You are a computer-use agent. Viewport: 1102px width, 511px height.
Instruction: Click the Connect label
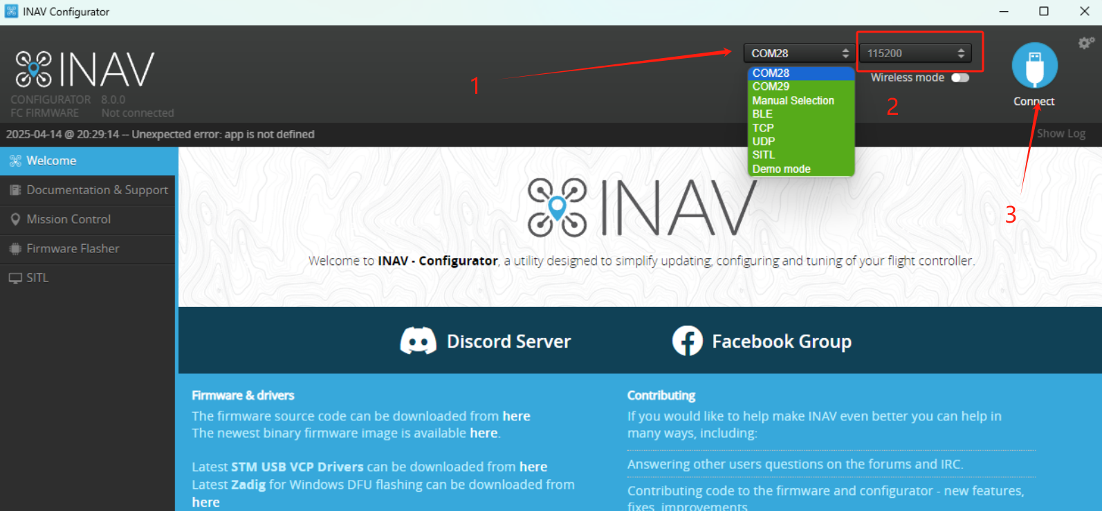pyautogui.click(x=1034, y=101)
